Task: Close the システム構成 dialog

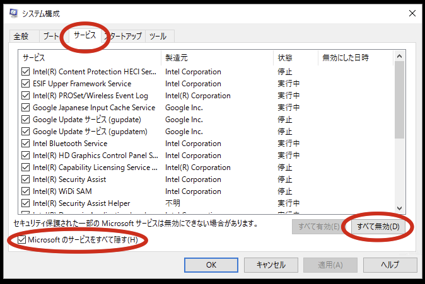Action: pyautogui.click(x=412, y=13)
